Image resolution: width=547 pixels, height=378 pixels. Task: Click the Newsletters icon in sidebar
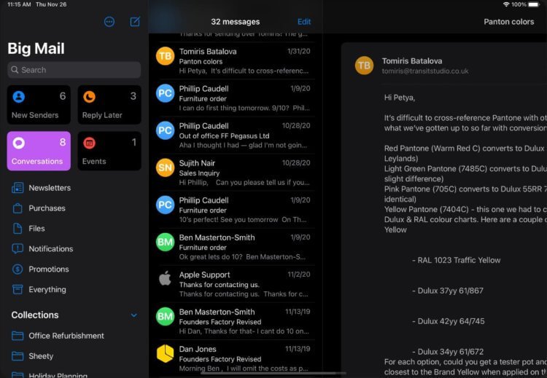(18, 188)
